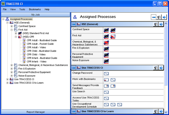Collapse the First Aid tree node
Viewport: 169px width, 115px height.
click(12, 30)
